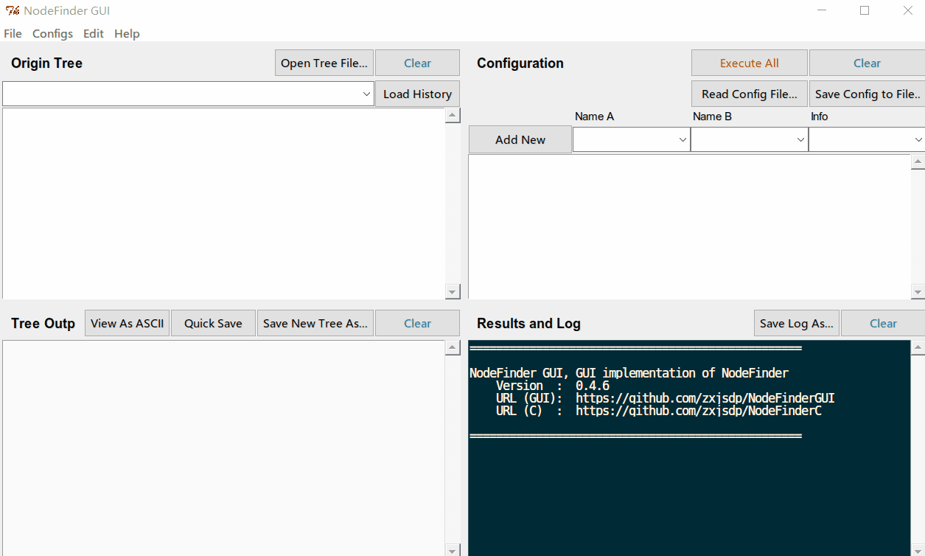Click the NodeFinderC GitHub URL in log

click(699, 411)
